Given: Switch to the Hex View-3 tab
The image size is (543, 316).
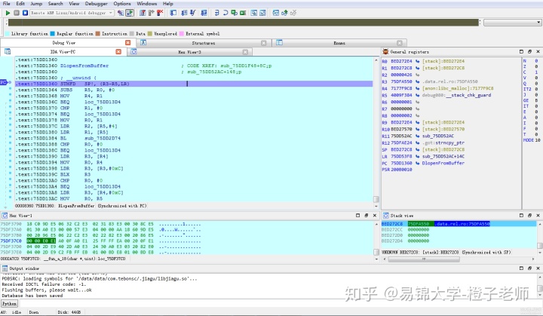Looking at the screenshot, I should 189,51.
